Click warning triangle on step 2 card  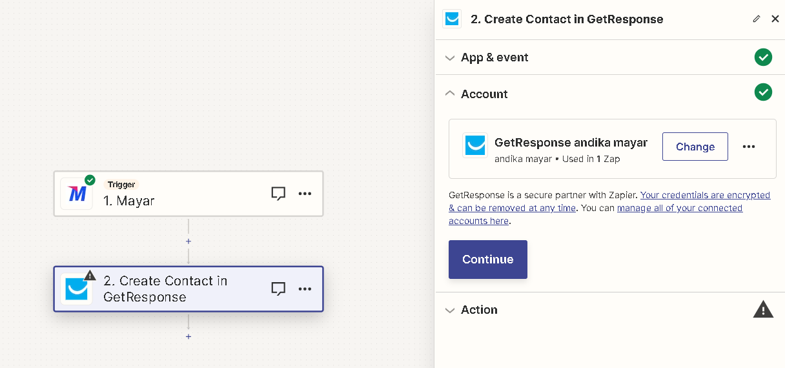[90, 275]
